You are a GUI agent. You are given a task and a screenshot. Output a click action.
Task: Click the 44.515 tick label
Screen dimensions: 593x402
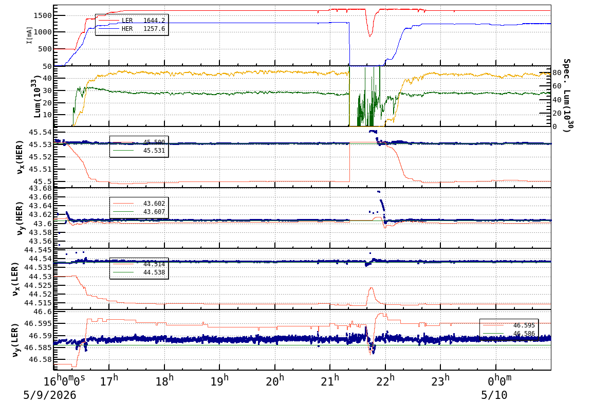pos(38,303)
